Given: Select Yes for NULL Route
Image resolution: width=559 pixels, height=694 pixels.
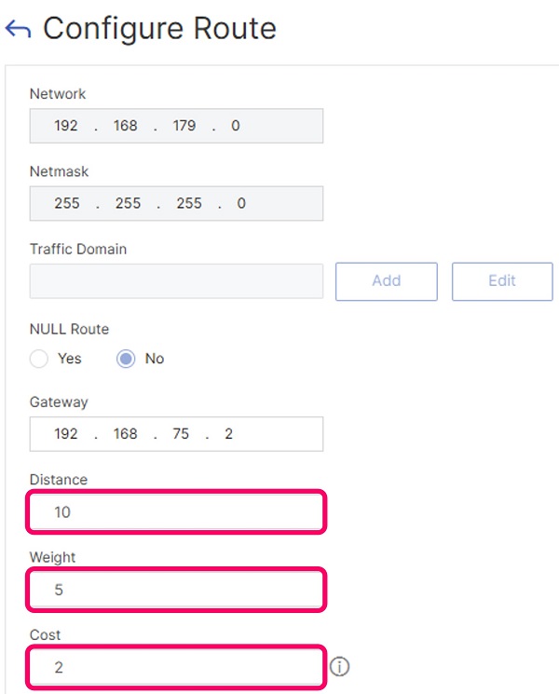Looking at the screenshot, I should (x=39, y=359).
